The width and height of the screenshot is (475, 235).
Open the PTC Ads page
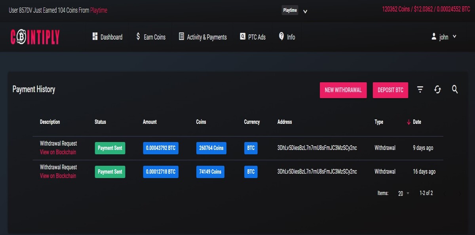(253, 37)
